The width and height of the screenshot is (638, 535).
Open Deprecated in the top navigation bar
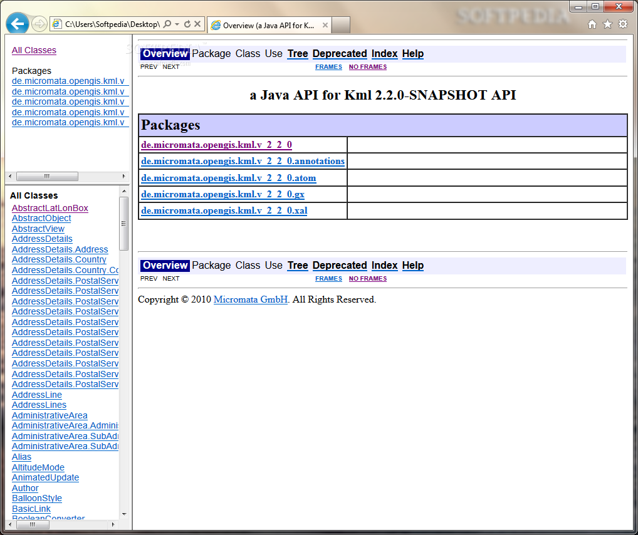(x=340, y=54)
